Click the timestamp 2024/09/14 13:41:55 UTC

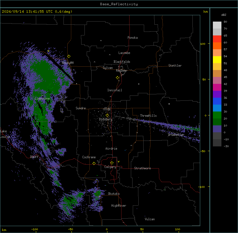coord(27,12)
